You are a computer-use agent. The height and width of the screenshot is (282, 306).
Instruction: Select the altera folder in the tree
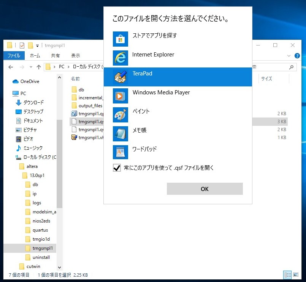tap(32, 166)
